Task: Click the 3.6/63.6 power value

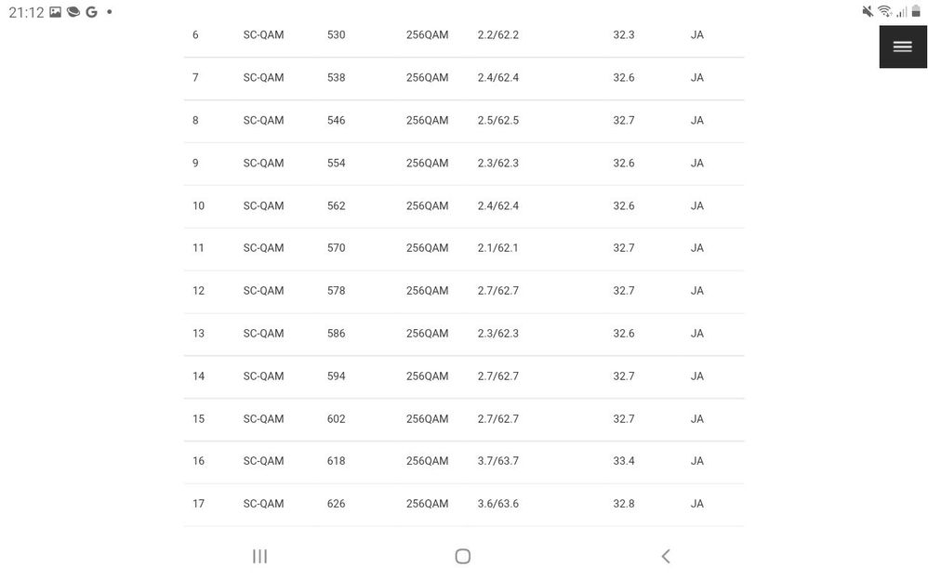Action: coord(498,504)
